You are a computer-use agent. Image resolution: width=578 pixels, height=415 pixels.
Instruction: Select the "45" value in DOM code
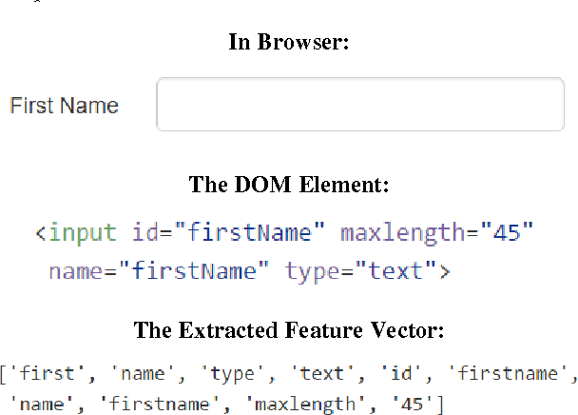507,233
